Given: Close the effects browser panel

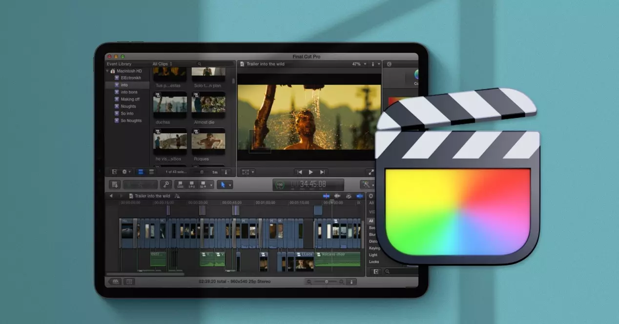Looking at the screenshot, I should 371,196.
